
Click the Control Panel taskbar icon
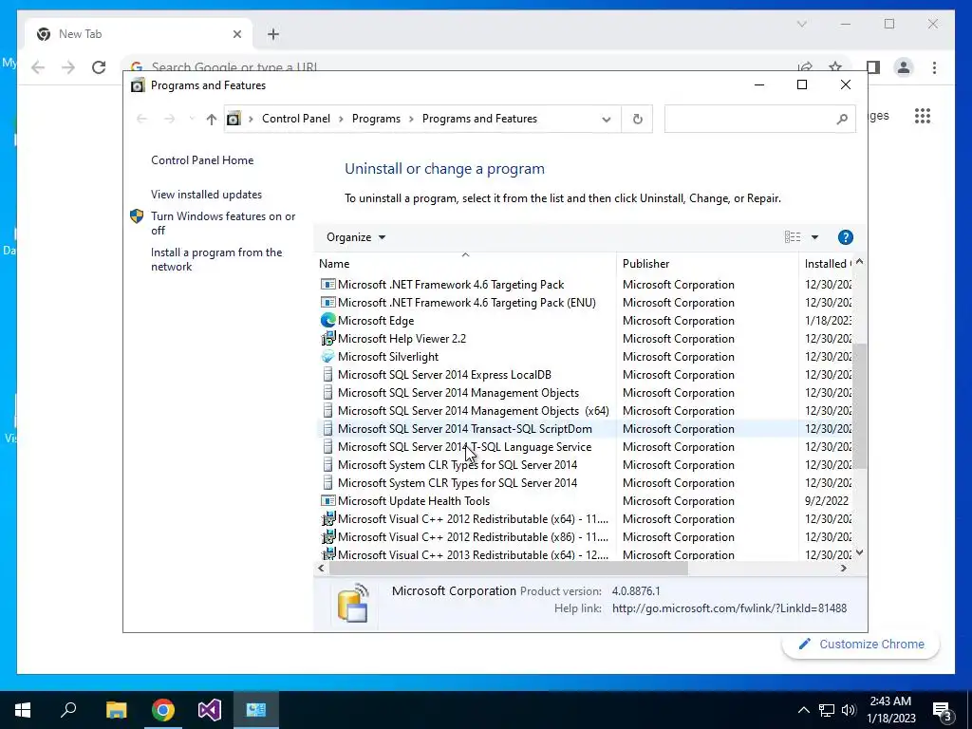pyautogui.click(x=256, y=710)
